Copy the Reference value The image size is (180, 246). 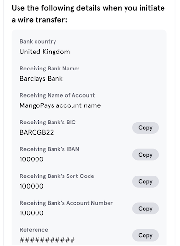pyautogui.click(x=145, y=235)
